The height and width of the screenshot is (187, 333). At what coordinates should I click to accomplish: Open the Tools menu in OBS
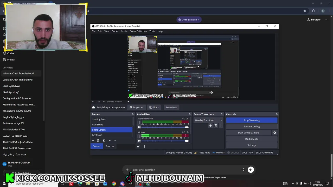(152, 31)
